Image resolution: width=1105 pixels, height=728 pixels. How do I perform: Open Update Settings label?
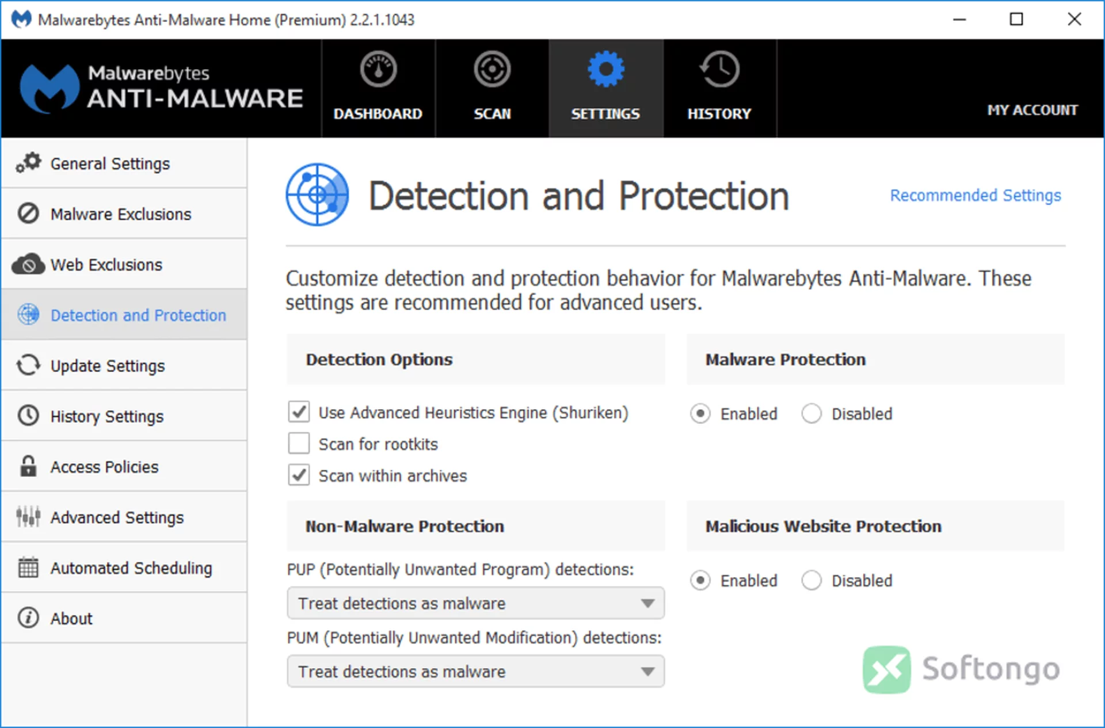[x=108, y=366]
